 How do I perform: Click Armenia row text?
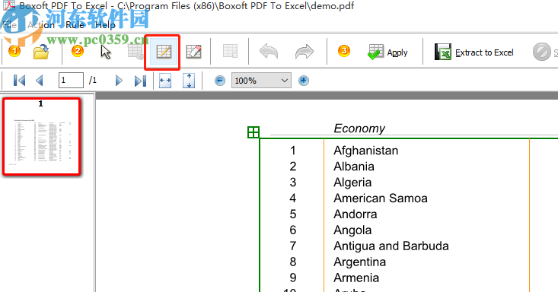click(356, 278)
